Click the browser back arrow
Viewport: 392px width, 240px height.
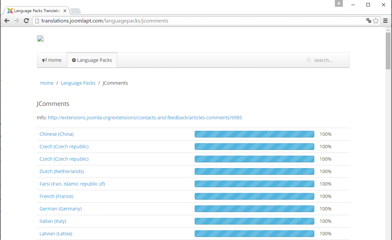(7, 21)
